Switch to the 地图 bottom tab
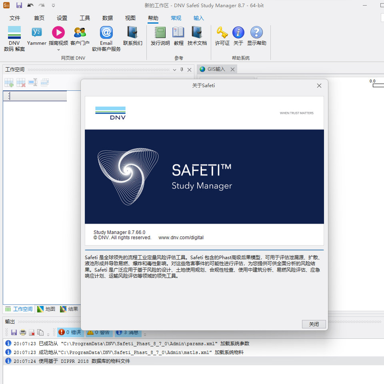This screenshot has height=384, width=384. tap(46, 309)
